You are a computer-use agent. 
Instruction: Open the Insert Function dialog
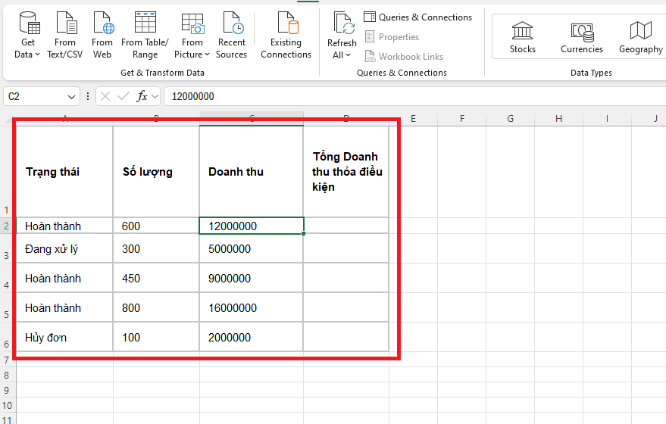pos(142,96)
